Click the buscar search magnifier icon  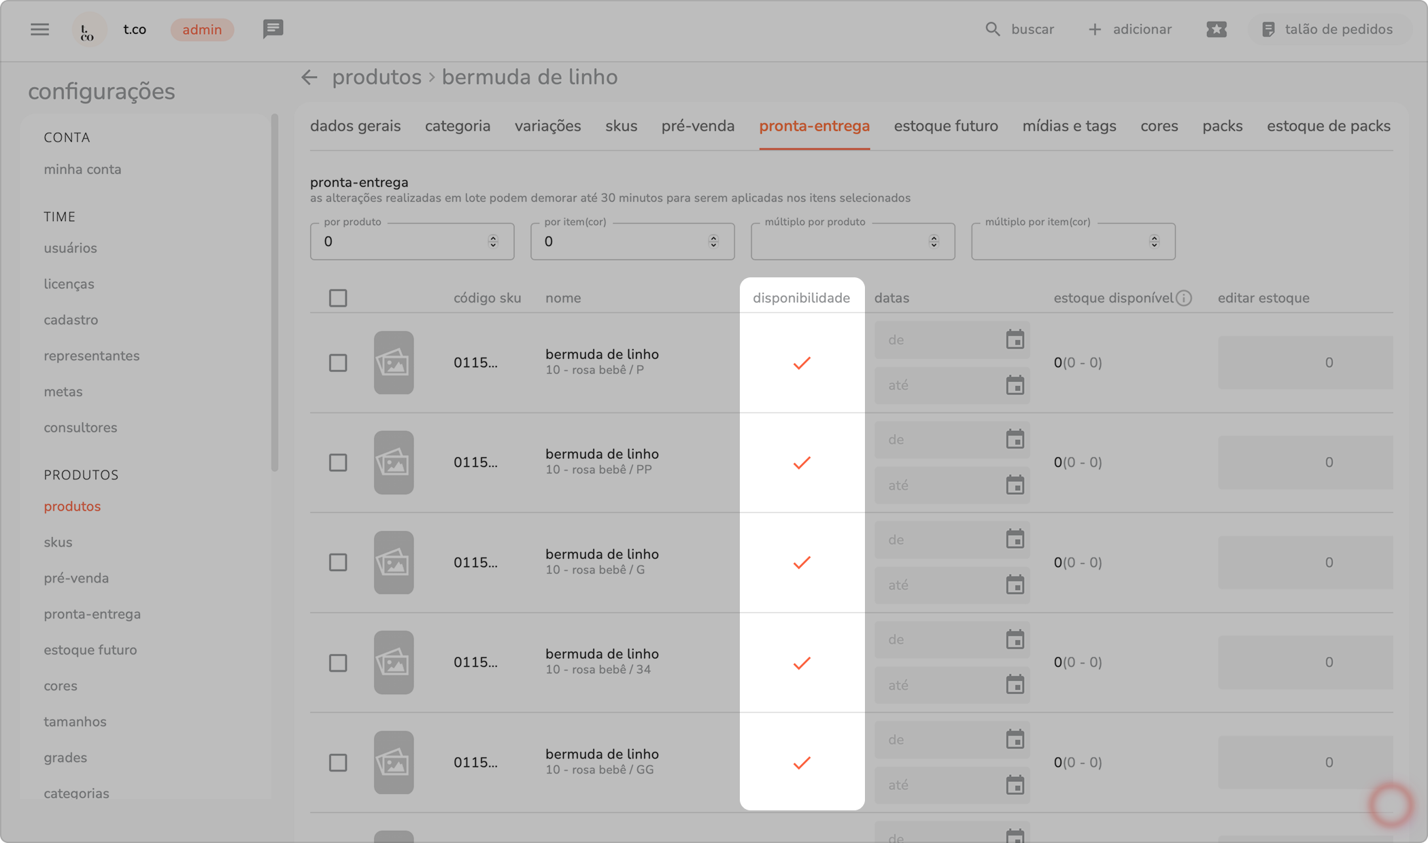tap(993, 29)
